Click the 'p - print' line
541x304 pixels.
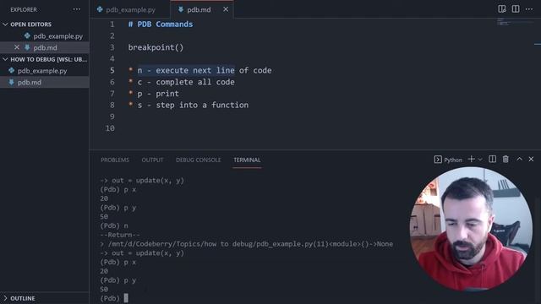click(158, 94)
